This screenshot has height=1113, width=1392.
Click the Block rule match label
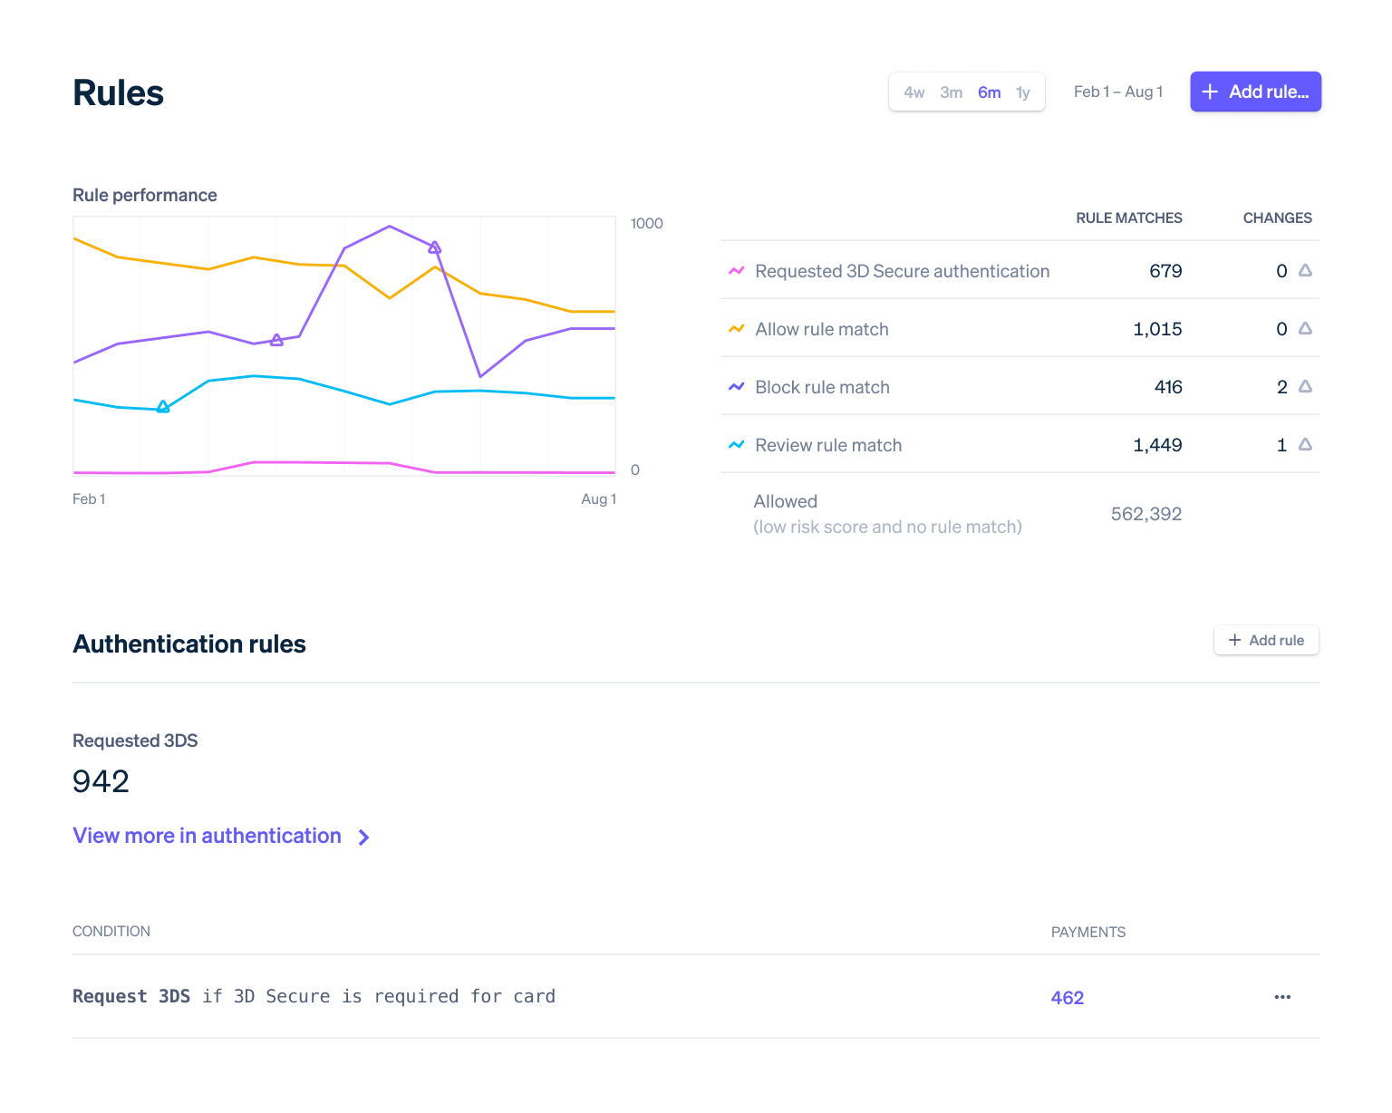click(x=822, y=387)
